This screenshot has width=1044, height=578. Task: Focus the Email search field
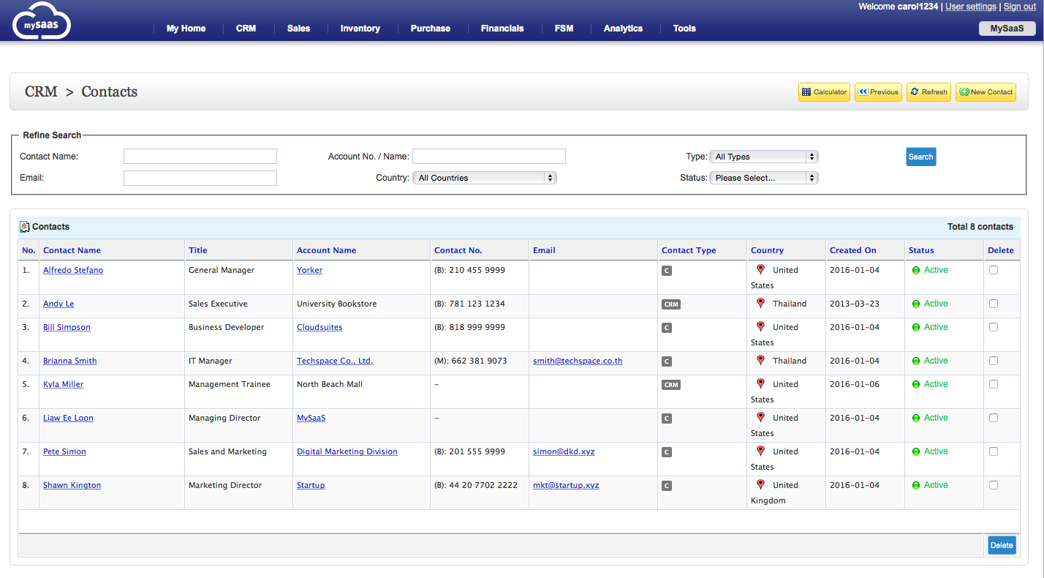200,178
